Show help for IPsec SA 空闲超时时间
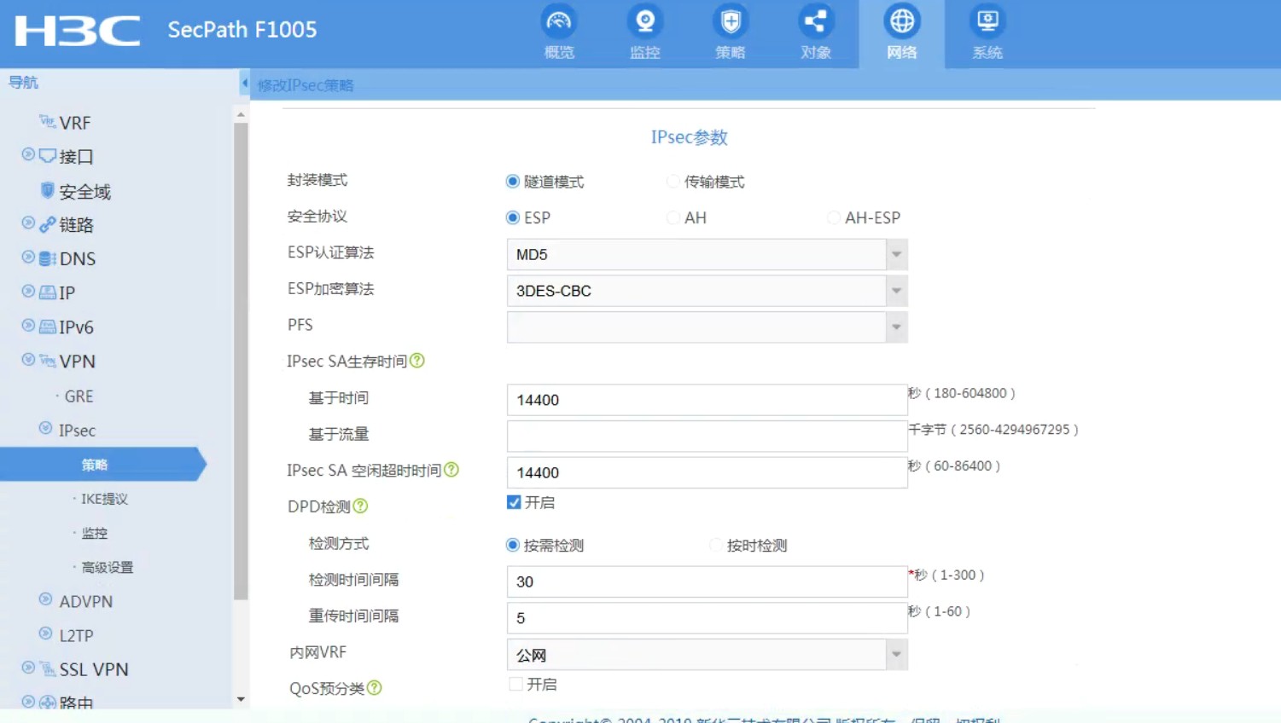The width and height of the screenshot is (1281, 723). click(x=451, y=470)
